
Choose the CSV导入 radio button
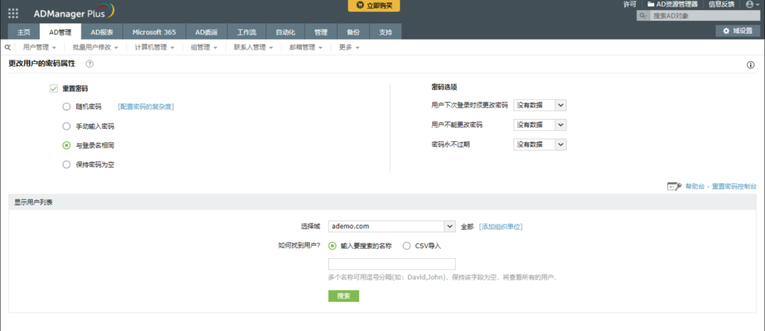(x=407, y=246)
